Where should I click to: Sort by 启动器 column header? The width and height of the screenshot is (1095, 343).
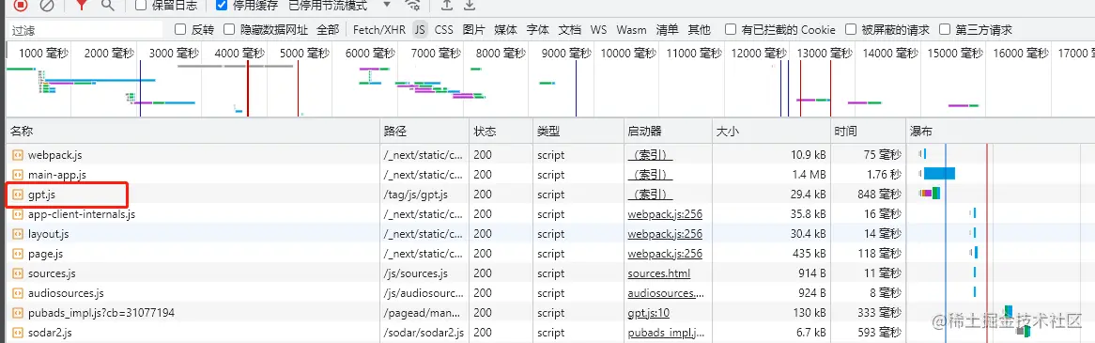pyautogui.click(x=668, y=132)
